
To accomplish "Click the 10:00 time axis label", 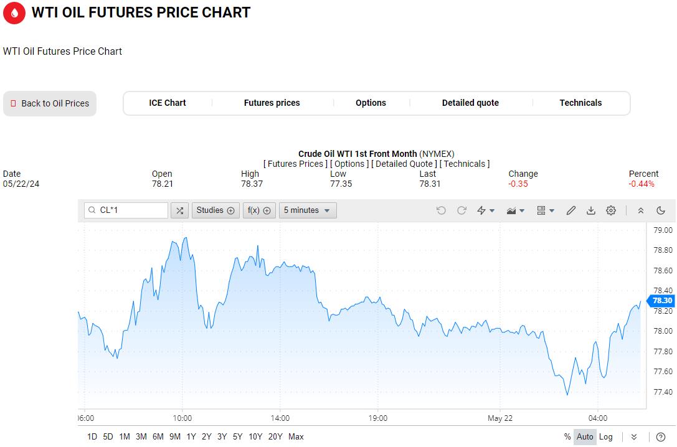I will coord(182,418).
